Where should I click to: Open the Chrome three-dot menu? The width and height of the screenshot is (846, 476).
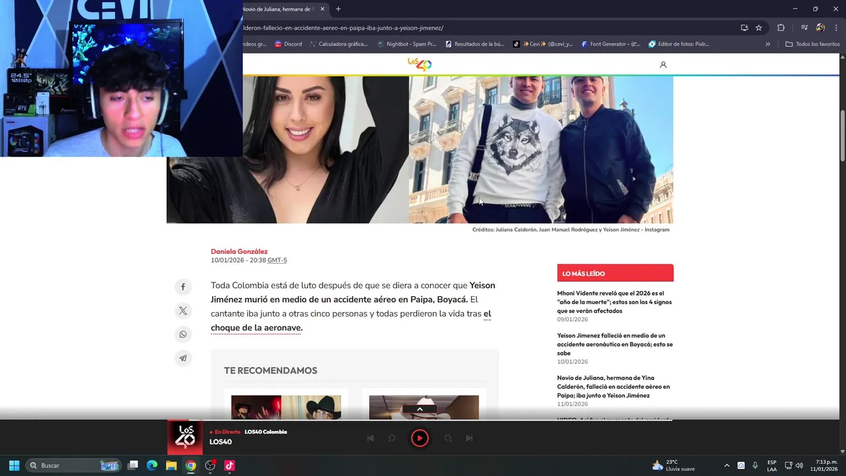click(x=836, y=28)
